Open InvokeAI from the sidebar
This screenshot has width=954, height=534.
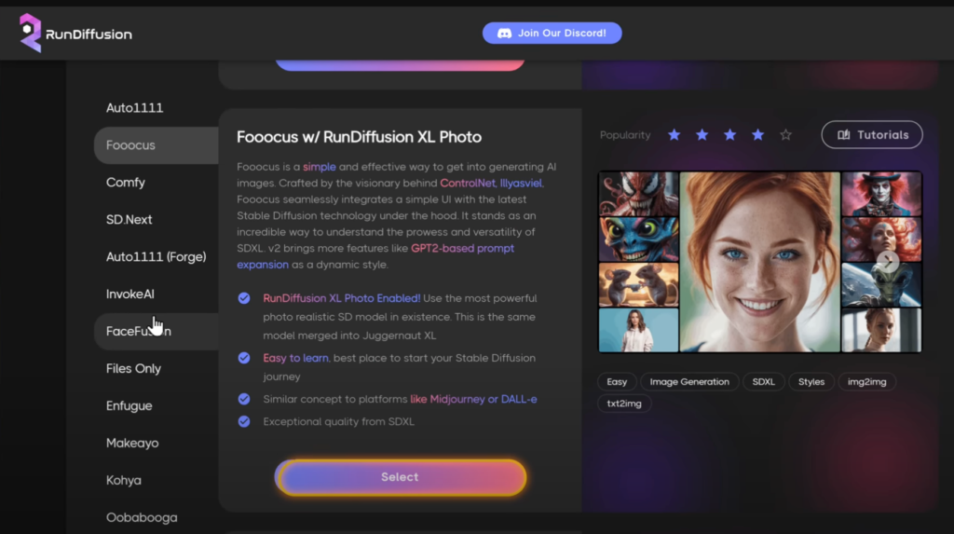coord(156,294)
